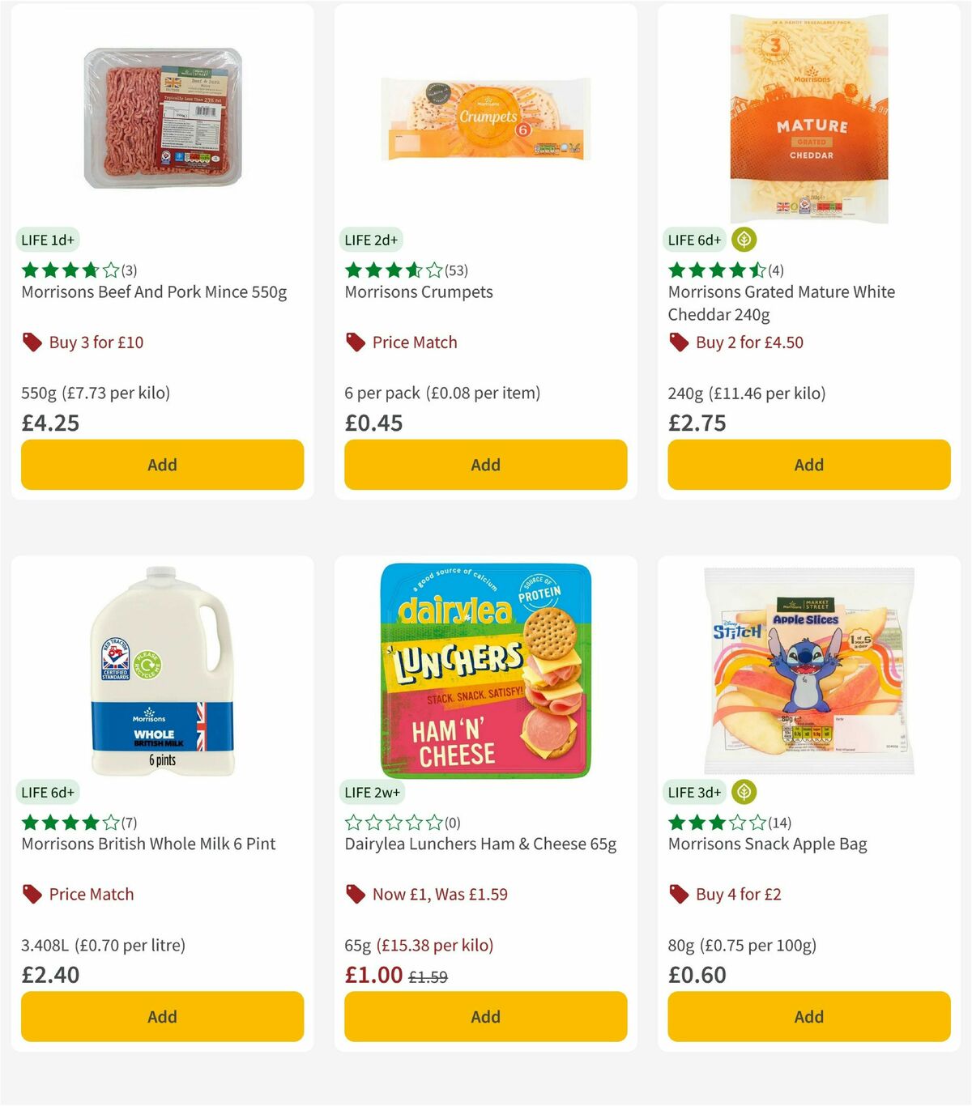Click the red tag icon on the milk Price Match
The image size is (972, 1106).
click(31, 894)
